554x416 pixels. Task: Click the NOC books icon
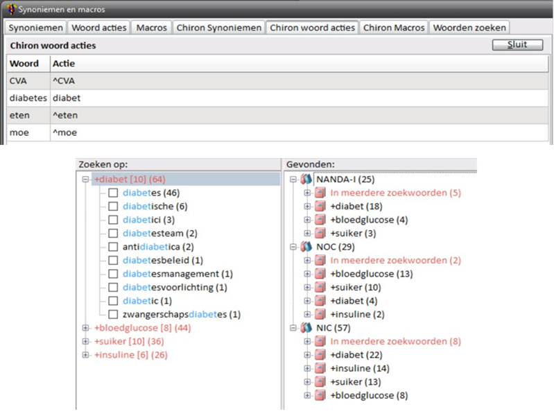coord(306,247)
